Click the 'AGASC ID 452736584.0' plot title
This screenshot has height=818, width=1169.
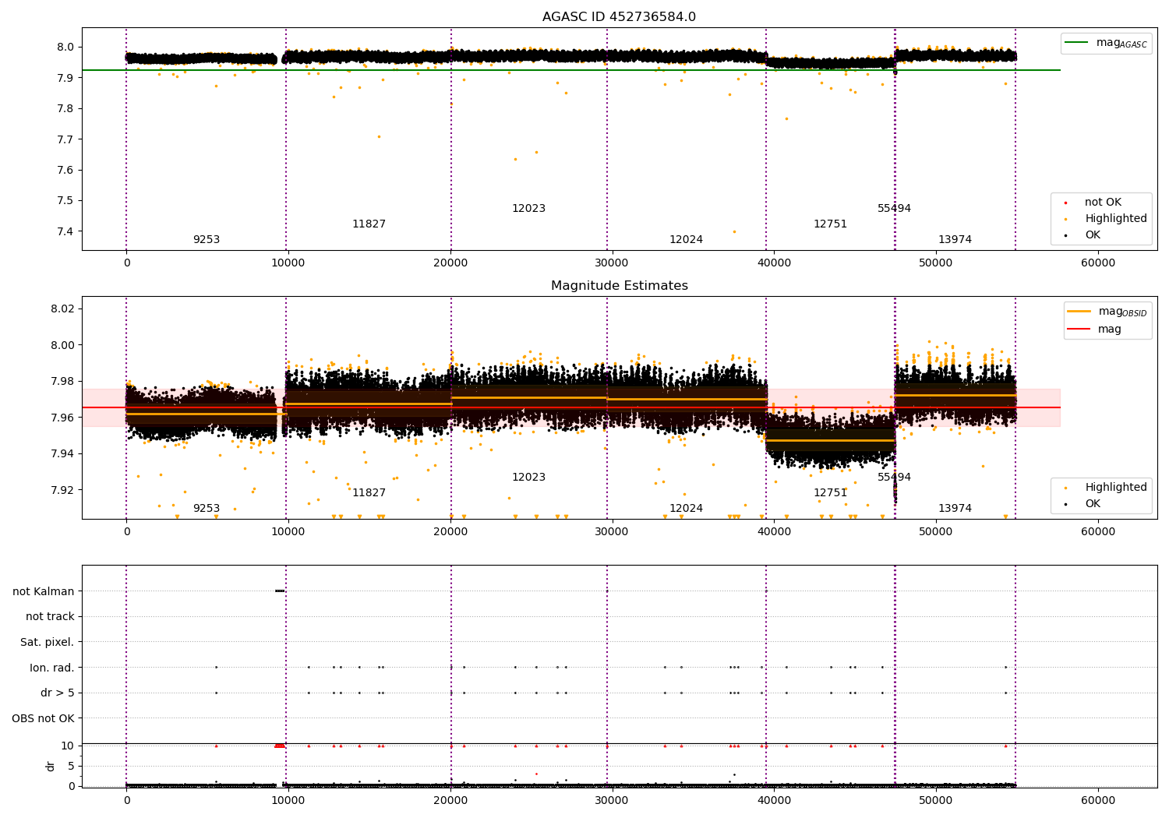[619, 17]
